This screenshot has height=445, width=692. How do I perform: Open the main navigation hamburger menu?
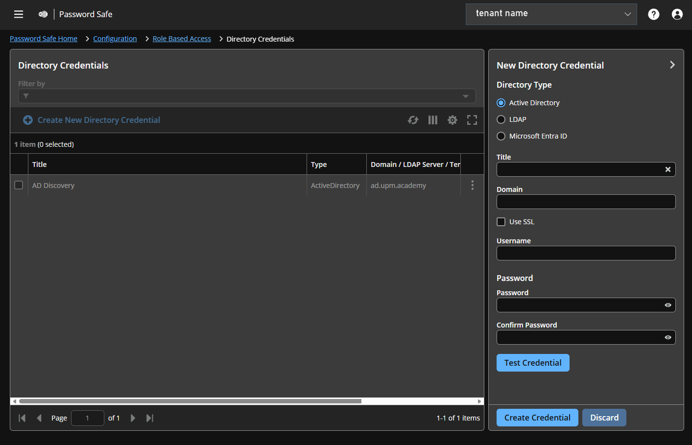(x=18, y=14)
